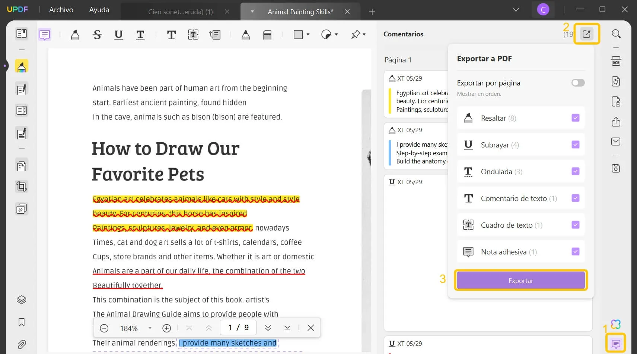Uncheck the Cuadro de texto checkbox
Screen dimensions: 637x354
[576, 225]
